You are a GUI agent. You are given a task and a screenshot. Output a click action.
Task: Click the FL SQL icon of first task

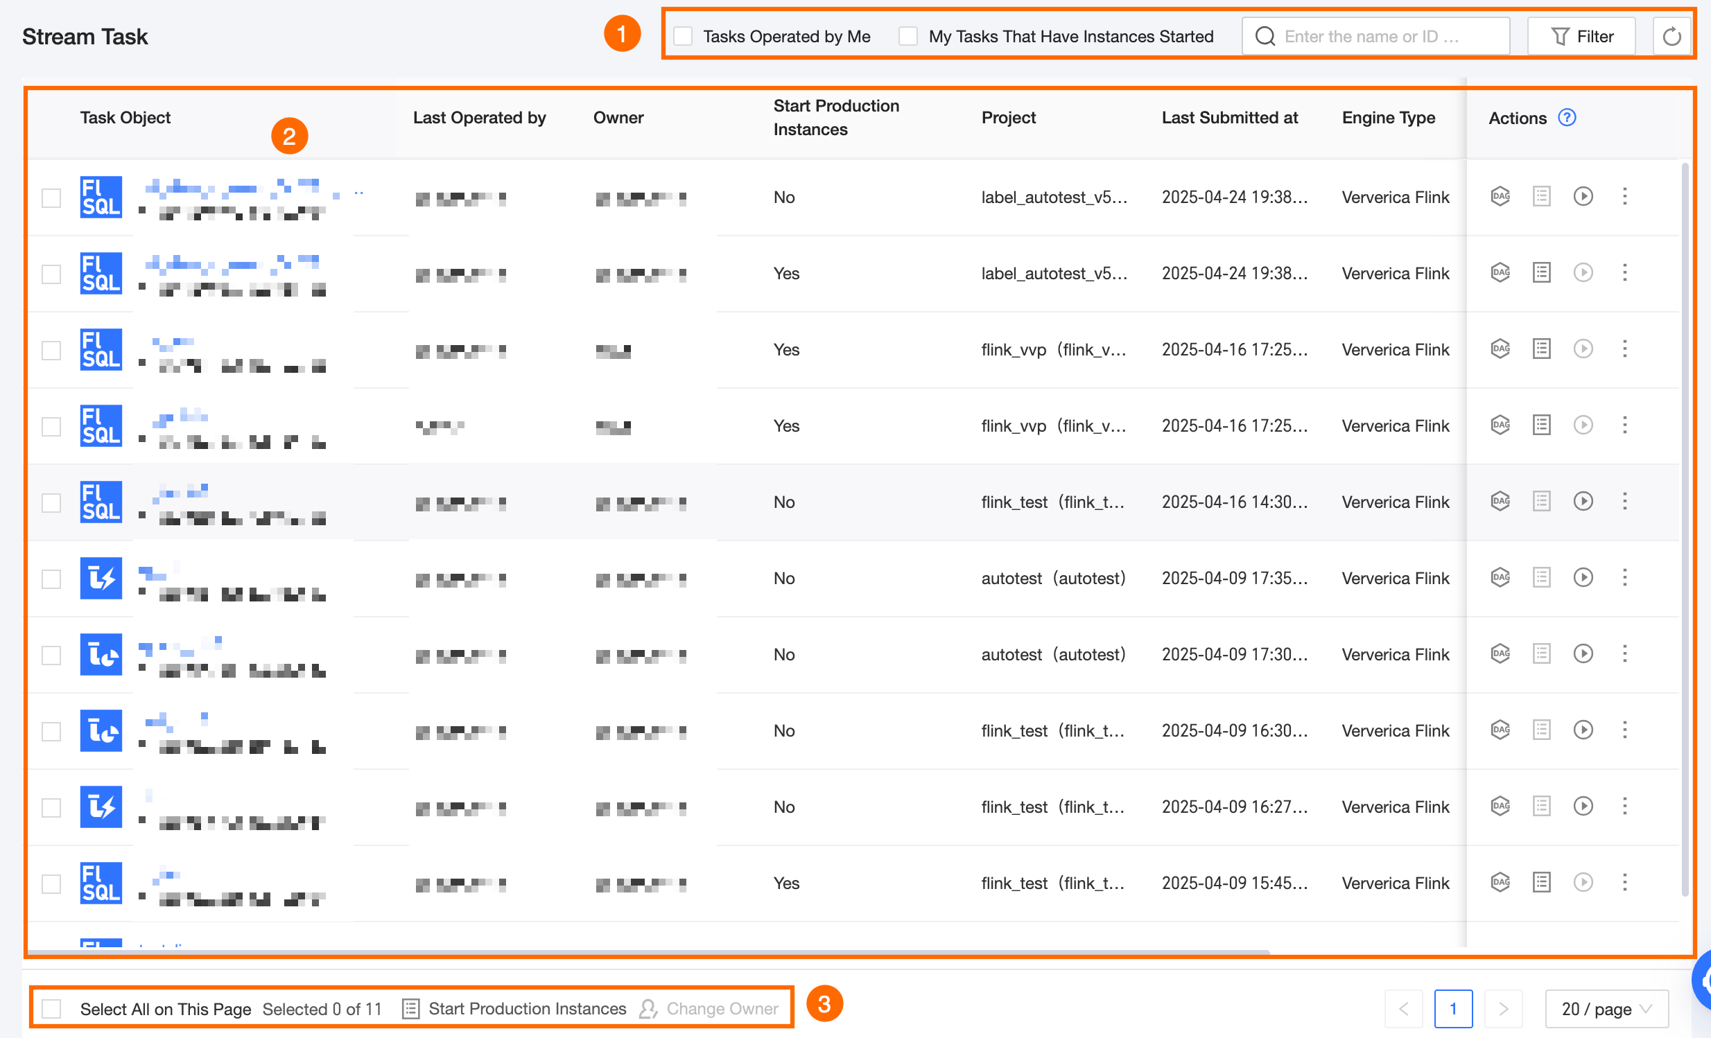101,197
